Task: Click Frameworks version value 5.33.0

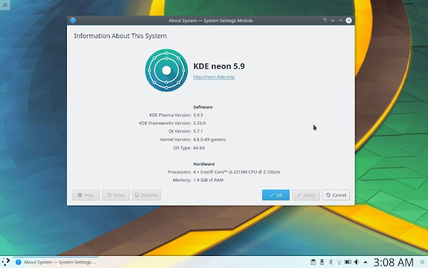Action: point(199,123)
